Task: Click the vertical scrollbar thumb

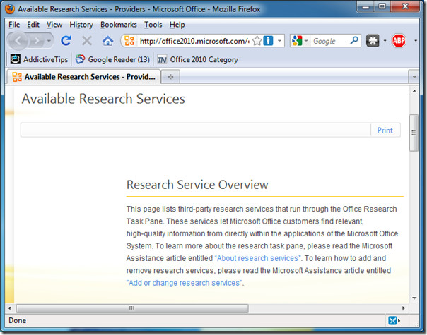Action: point(414,133)
